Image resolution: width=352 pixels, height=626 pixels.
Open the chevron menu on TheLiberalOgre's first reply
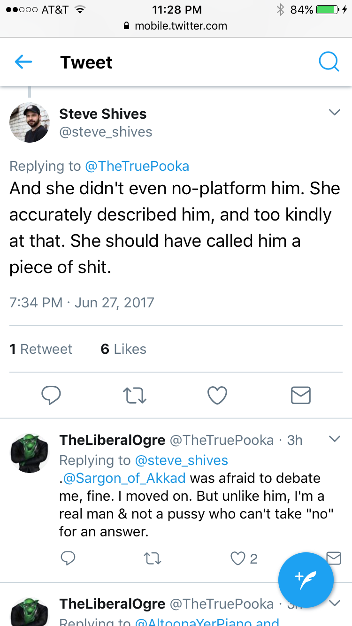[x=334, y=439]
